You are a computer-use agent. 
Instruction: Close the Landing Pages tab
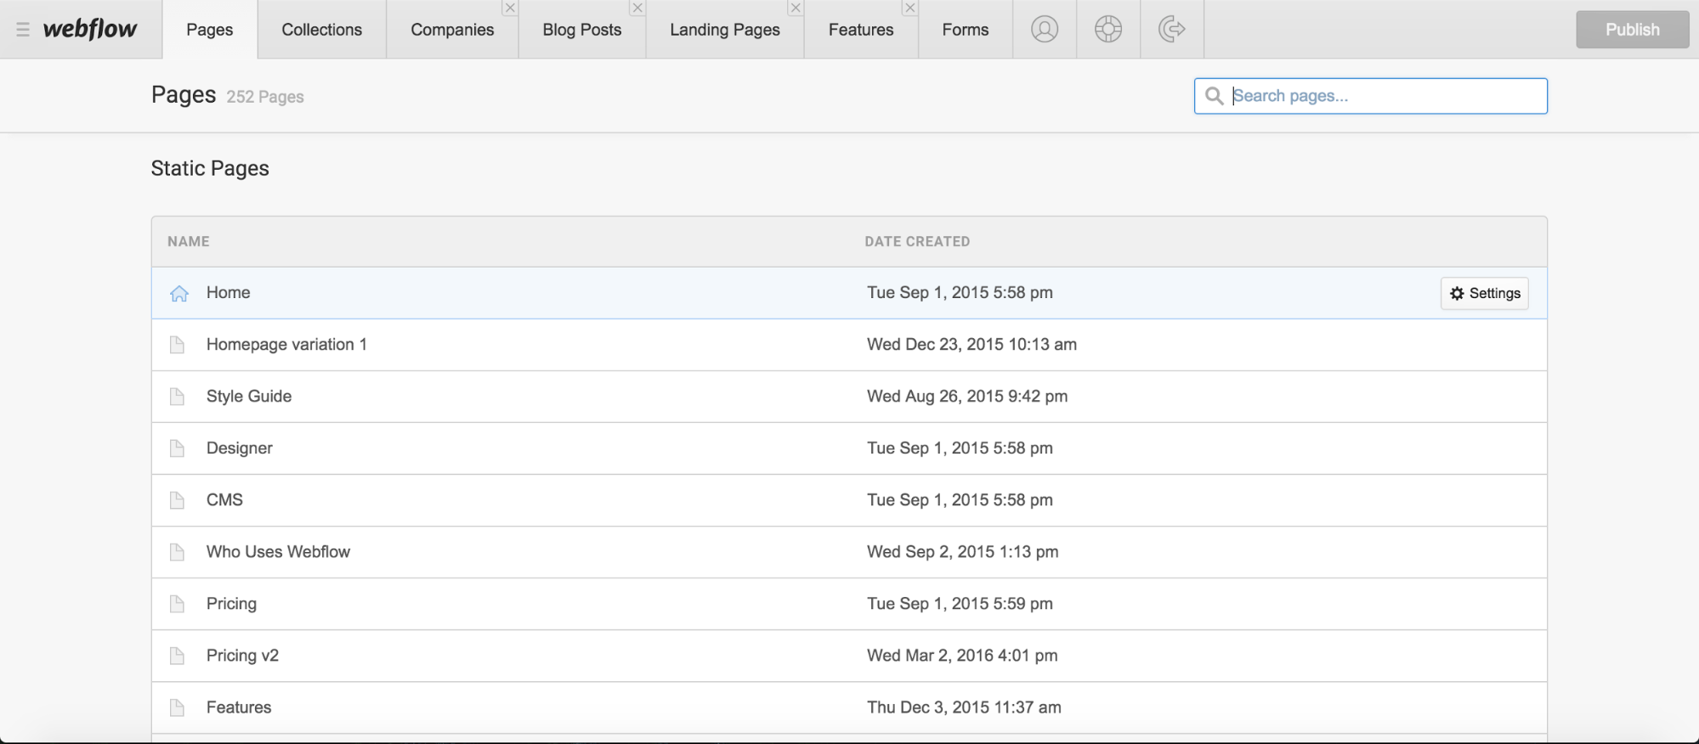[796, 8]
